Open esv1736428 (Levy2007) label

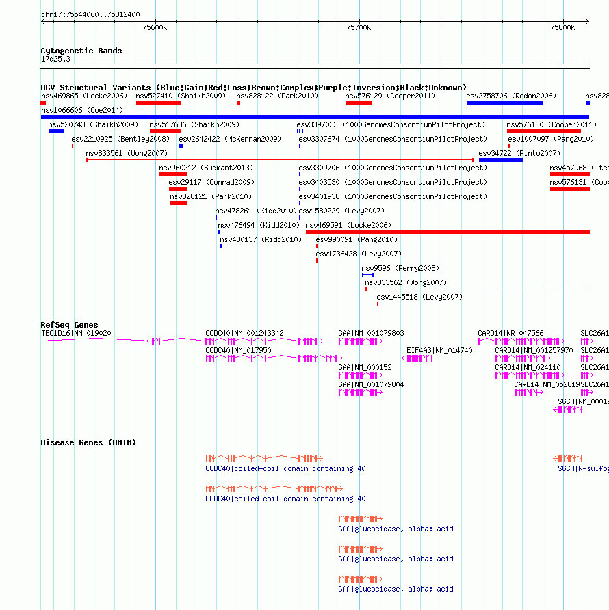[x=359, y=254]
